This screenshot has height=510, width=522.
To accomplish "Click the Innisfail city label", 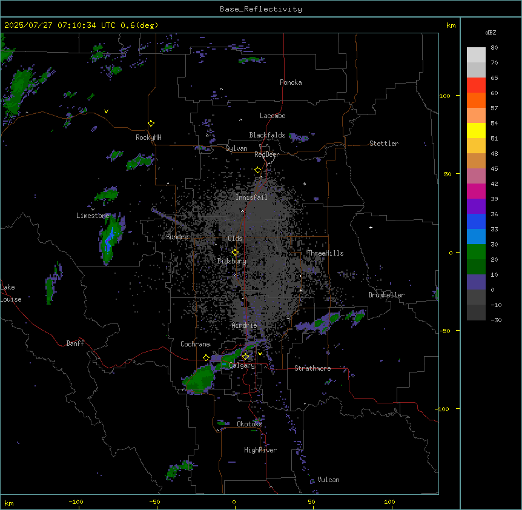I will pyautogui.click(x=251, y=197).
